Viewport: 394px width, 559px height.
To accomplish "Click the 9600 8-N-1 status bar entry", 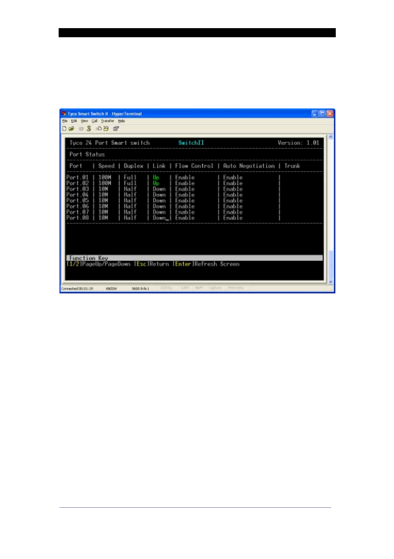I will click(x=140, y=288).
